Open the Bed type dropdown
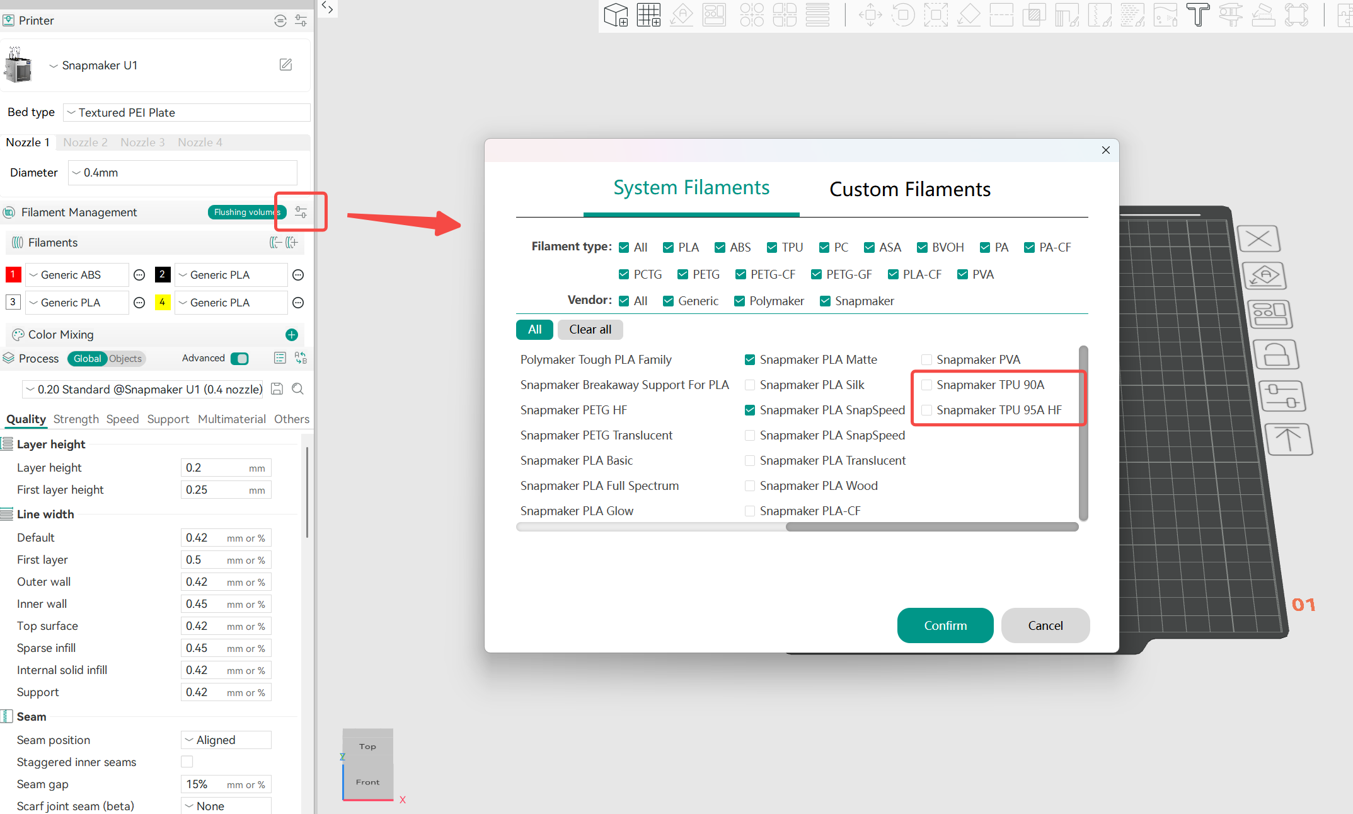Image resolution: width=1353 pixels, height=814 pixels. (x=187, y=112)
